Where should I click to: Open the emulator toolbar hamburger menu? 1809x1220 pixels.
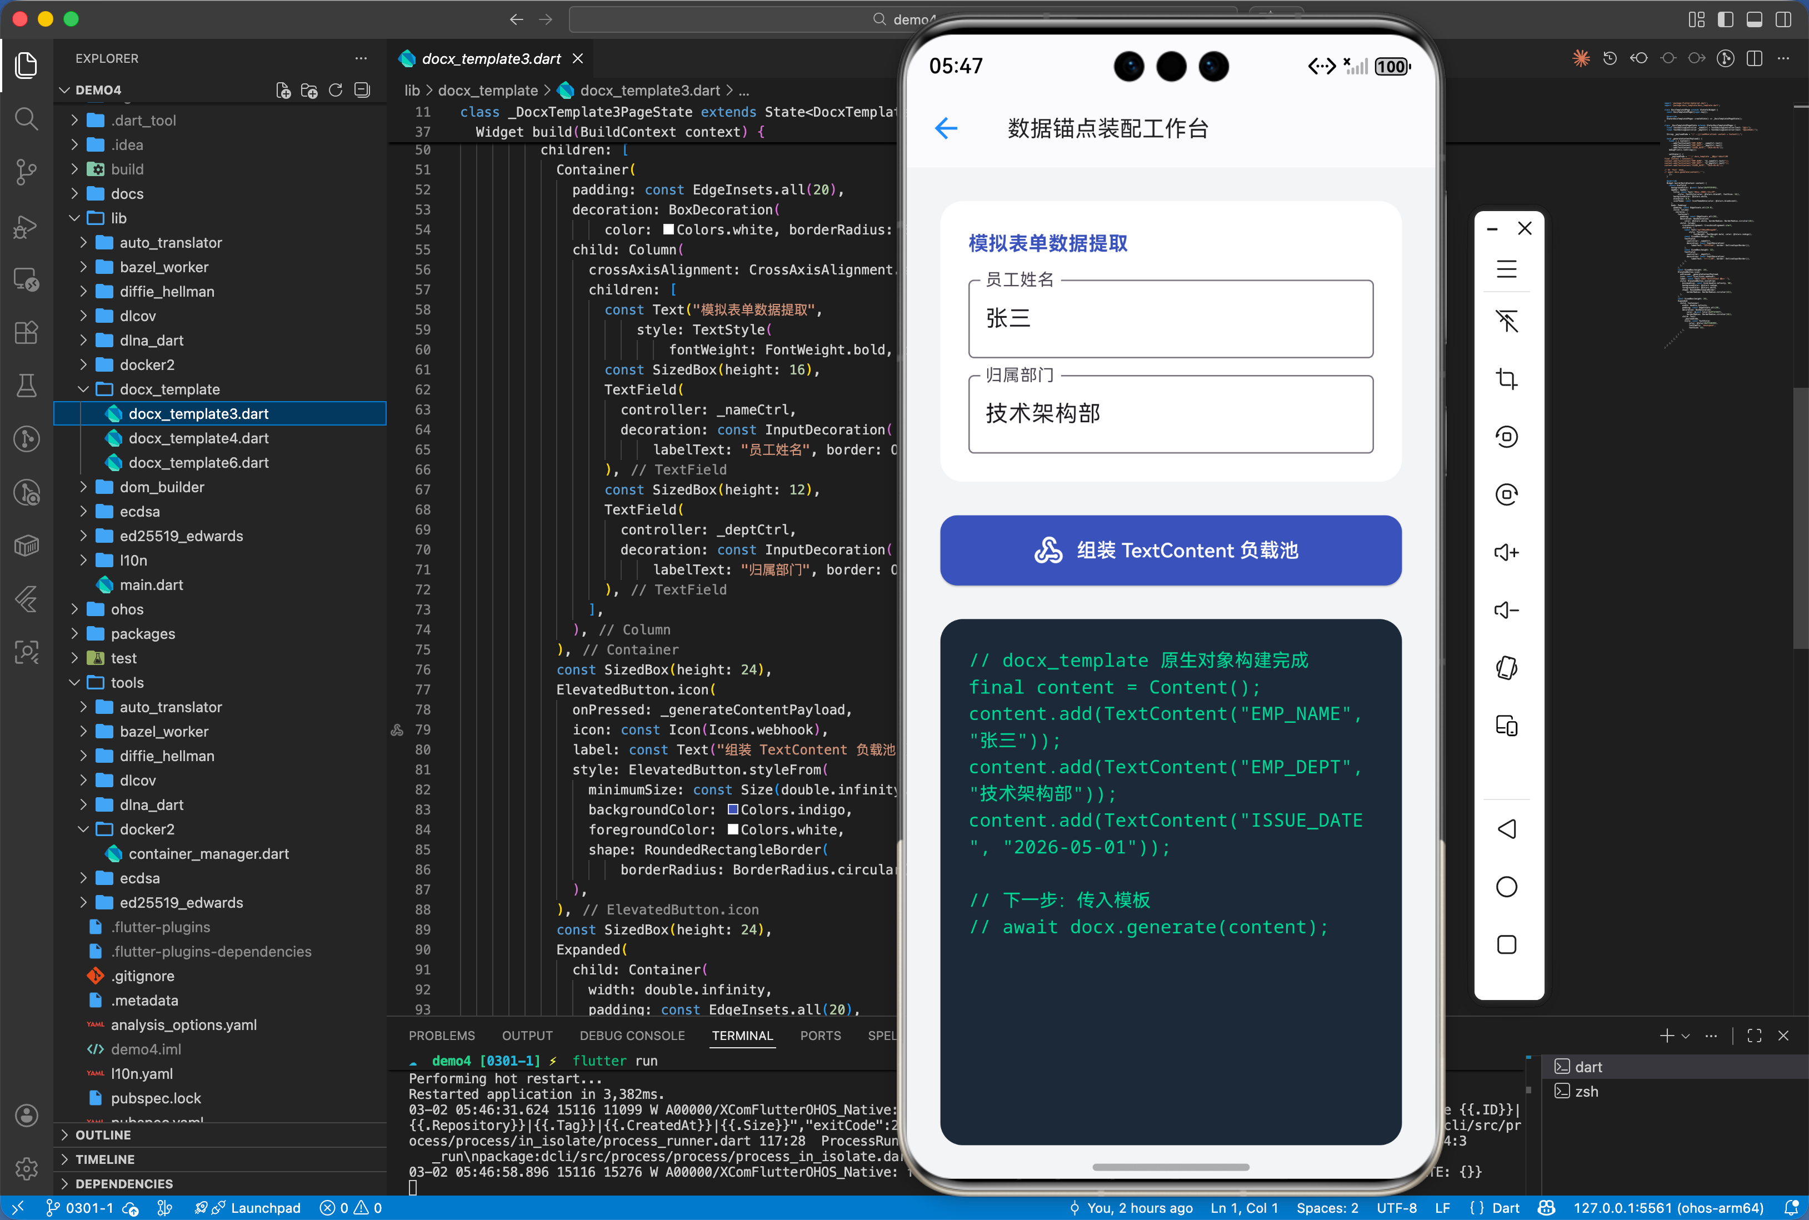(x=1506, y=269)
